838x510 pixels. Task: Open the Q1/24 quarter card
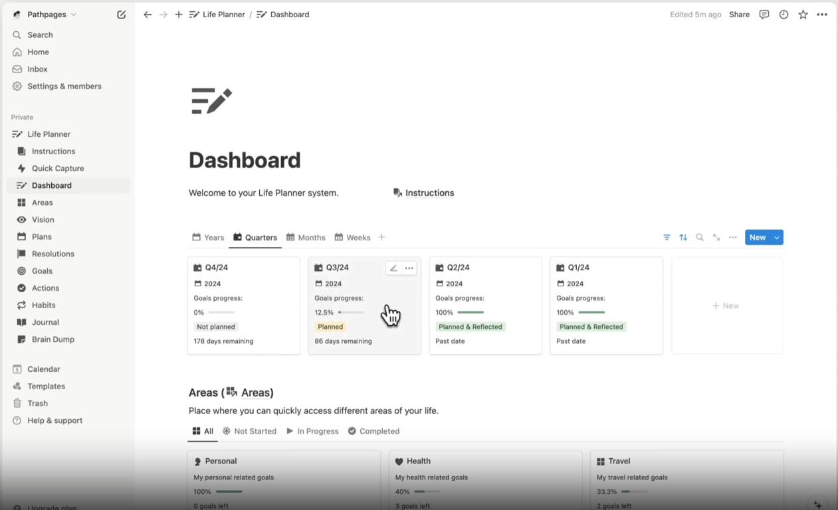tap(606, 305)
